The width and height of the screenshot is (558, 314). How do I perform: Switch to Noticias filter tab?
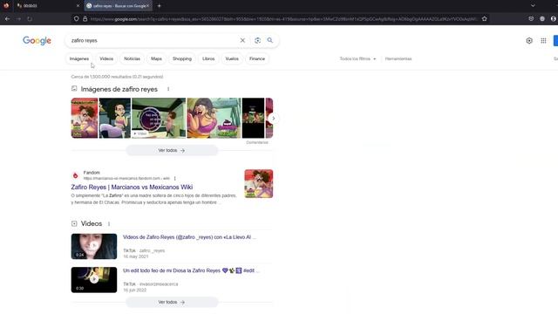point(132,58)
